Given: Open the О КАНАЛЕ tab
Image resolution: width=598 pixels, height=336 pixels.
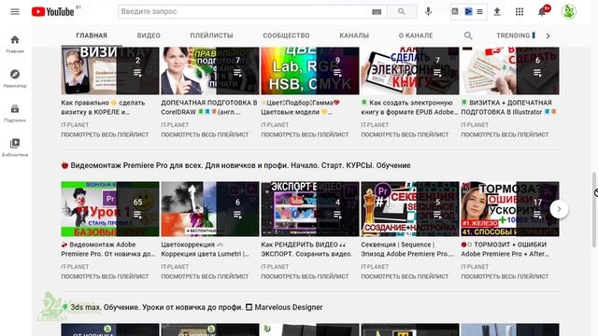Looking at the screenshot, I should pyautogui.click(x=416, y=35).
